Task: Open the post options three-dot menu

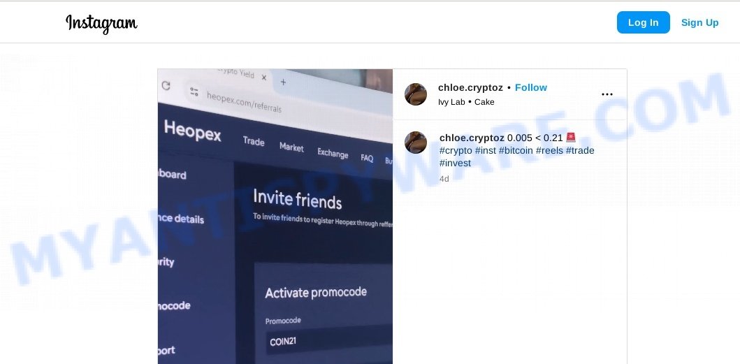Action: 607,94
